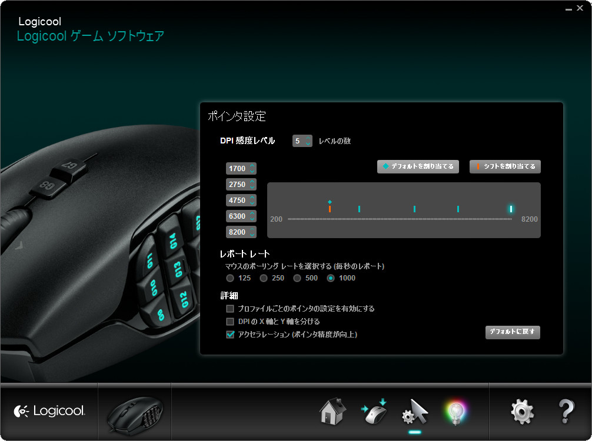Open the help question mark icon
This screenshot has height=441, width=592.
click(x=566, y=412)
